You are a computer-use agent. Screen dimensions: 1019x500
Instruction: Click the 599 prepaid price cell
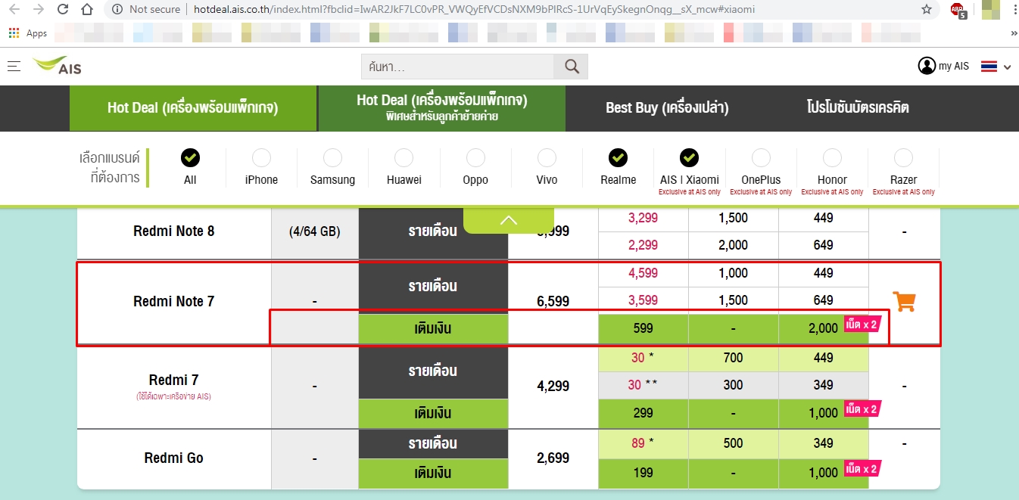pos(643,328)
